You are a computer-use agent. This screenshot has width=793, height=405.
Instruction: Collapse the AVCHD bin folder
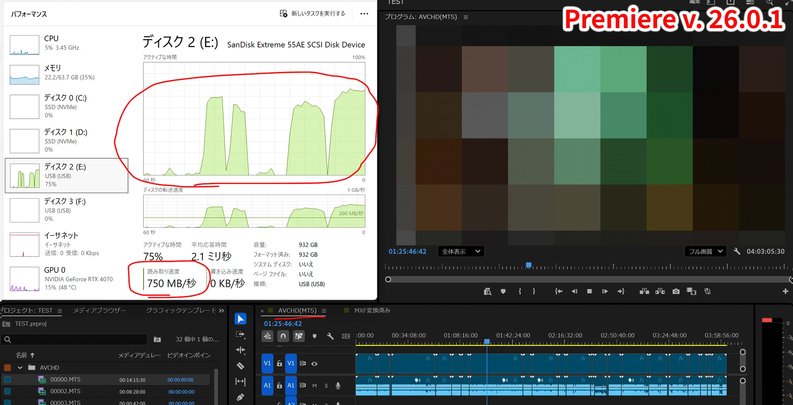tap(20, 368)
